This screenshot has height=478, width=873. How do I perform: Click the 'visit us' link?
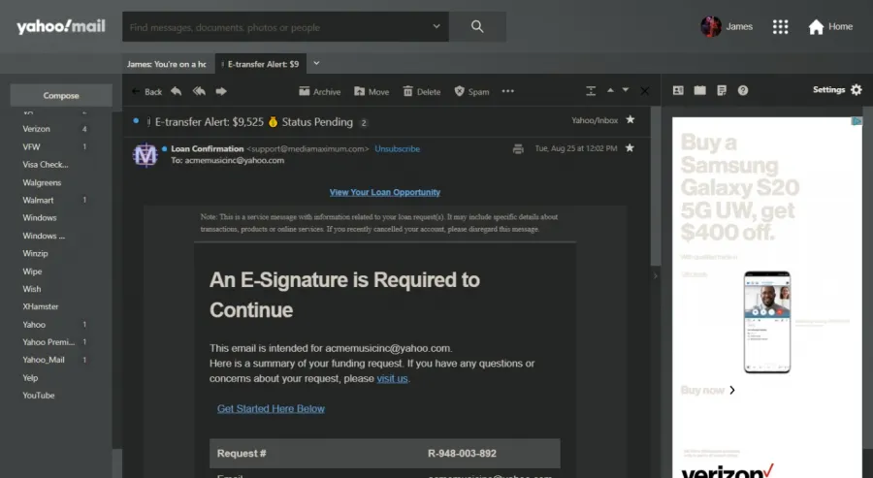click(x=392, y=378)
